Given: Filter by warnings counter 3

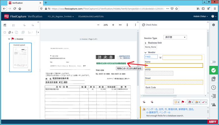Looking at the screenshot, I should [x=197, y=102].
